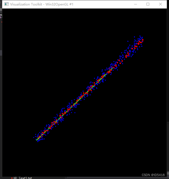Click the green fitted line in render view
Viewport: 169px width, 179px height.
coord(74,104)
